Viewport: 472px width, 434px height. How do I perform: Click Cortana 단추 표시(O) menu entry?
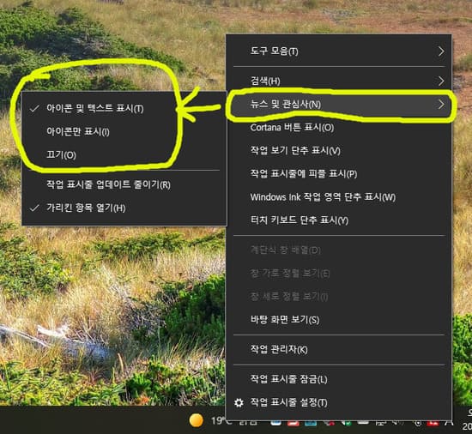tap(339, 128)
